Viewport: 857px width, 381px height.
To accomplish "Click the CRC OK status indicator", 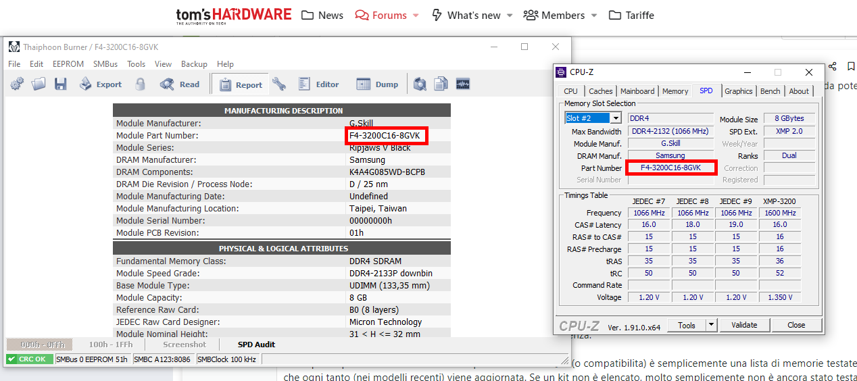I will tap(30, 359).
